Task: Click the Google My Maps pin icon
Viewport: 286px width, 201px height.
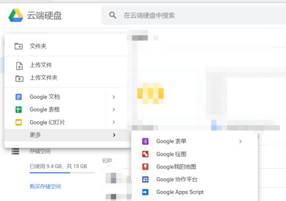Action: pos(145,167)
